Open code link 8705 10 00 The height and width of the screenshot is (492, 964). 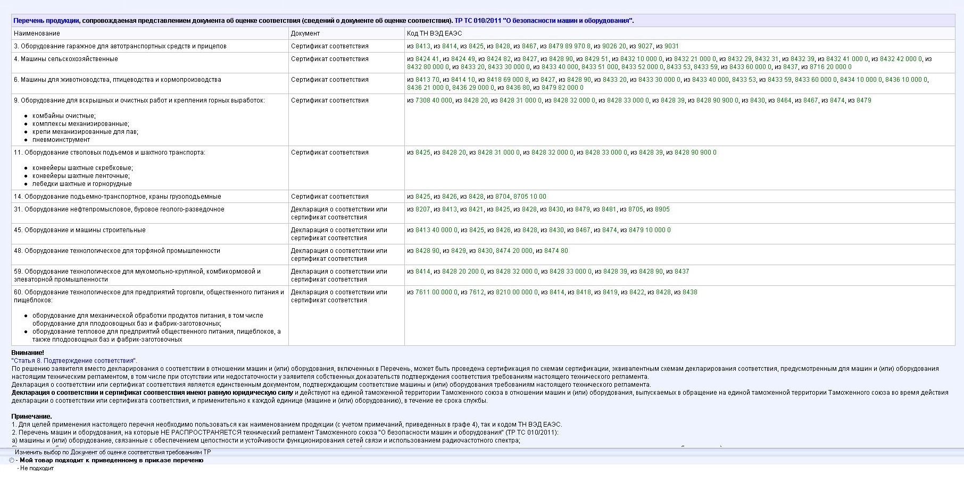pyautogui.click(x=530, y=197)
